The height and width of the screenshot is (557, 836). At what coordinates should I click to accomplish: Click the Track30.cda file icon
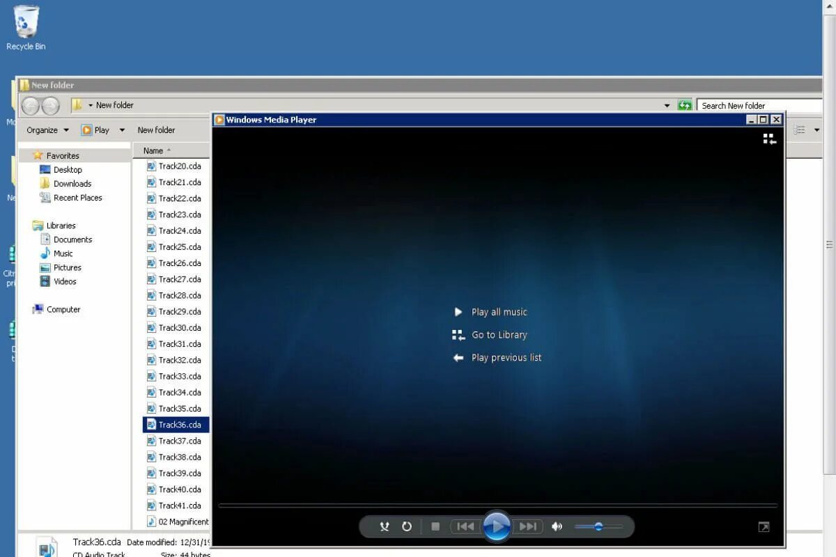pos(151,327)
